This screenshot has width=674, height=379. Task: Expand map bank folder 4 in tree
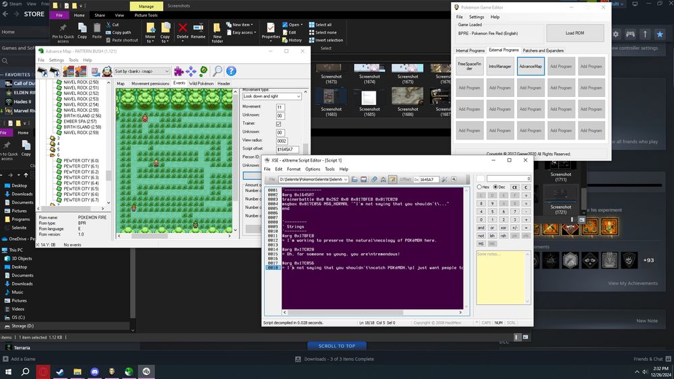(53, 144)
